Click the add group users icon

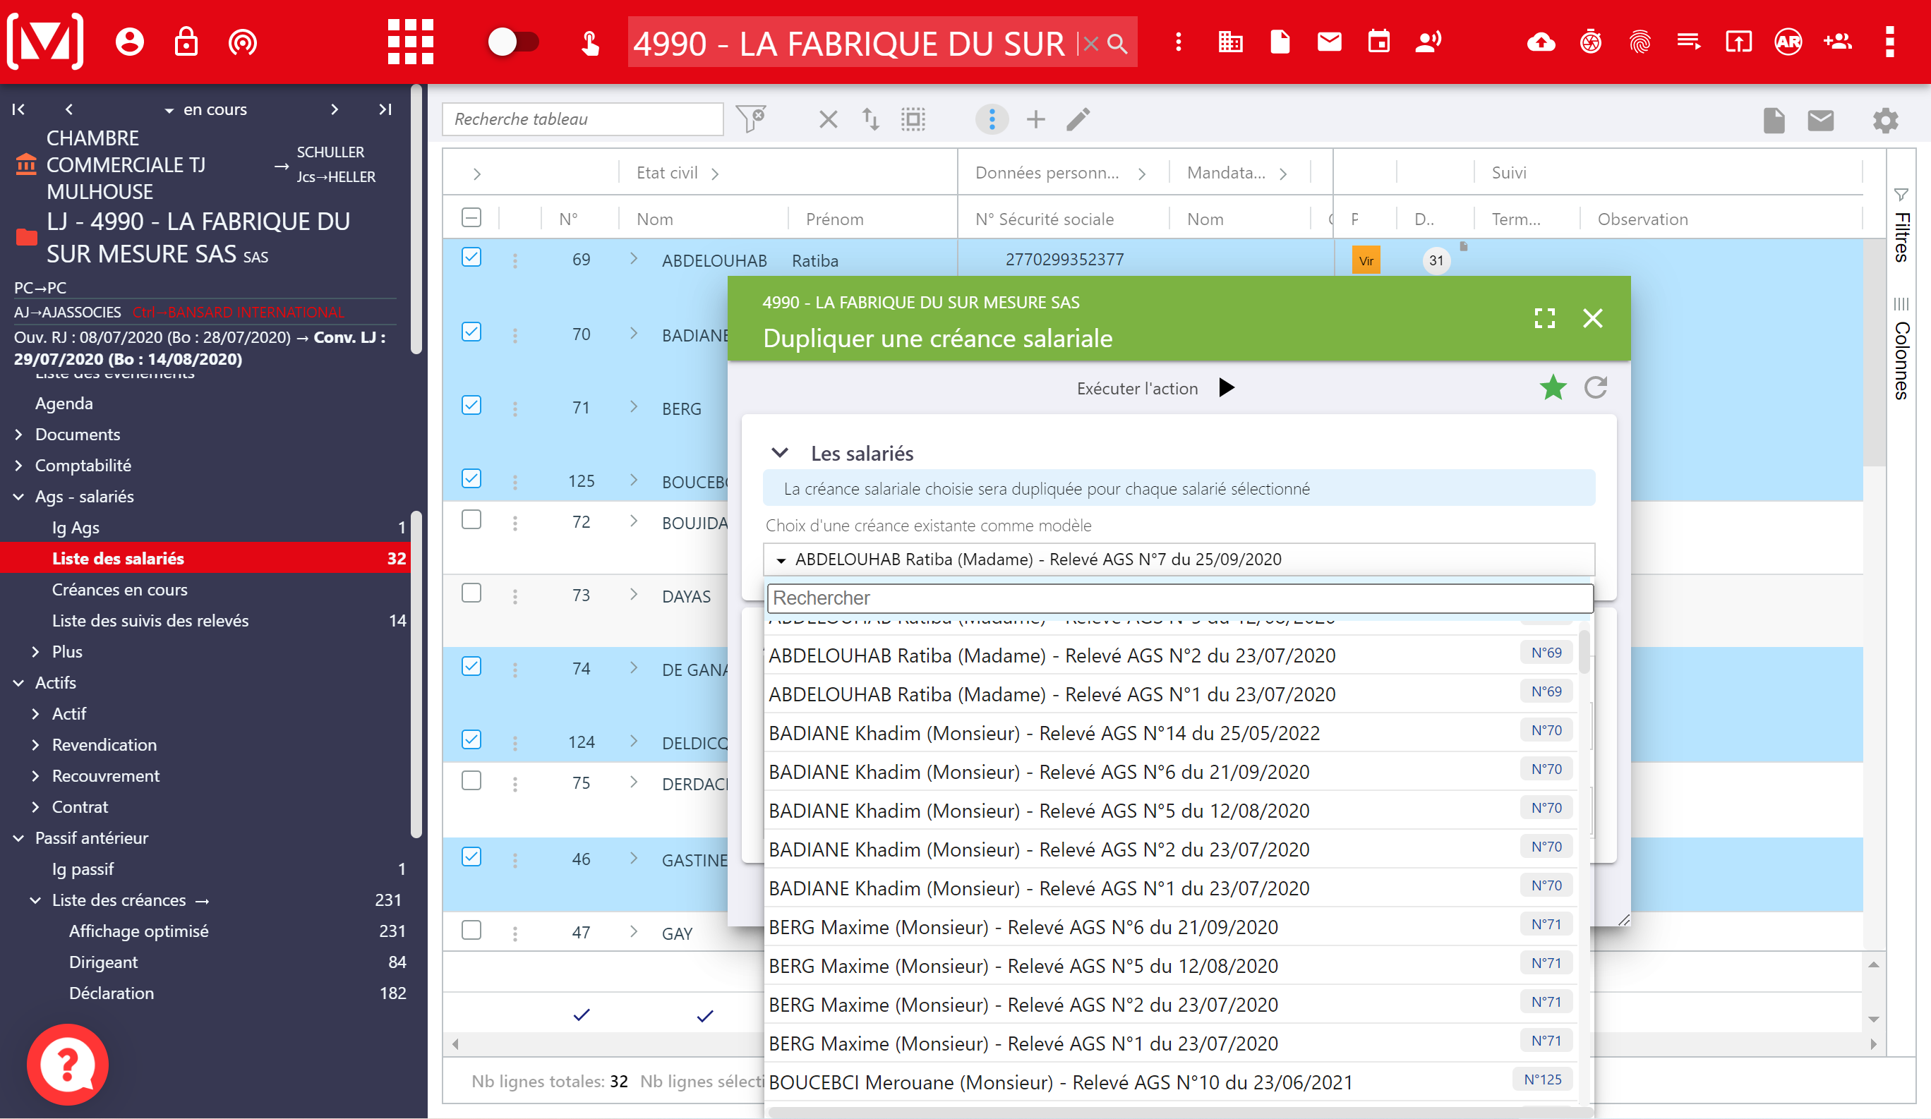pos(1838,42)
